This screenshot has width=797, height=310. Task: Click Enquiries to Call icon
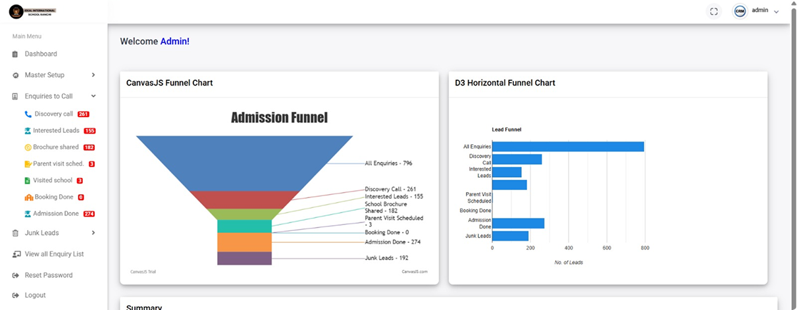[x=15, y=96]
